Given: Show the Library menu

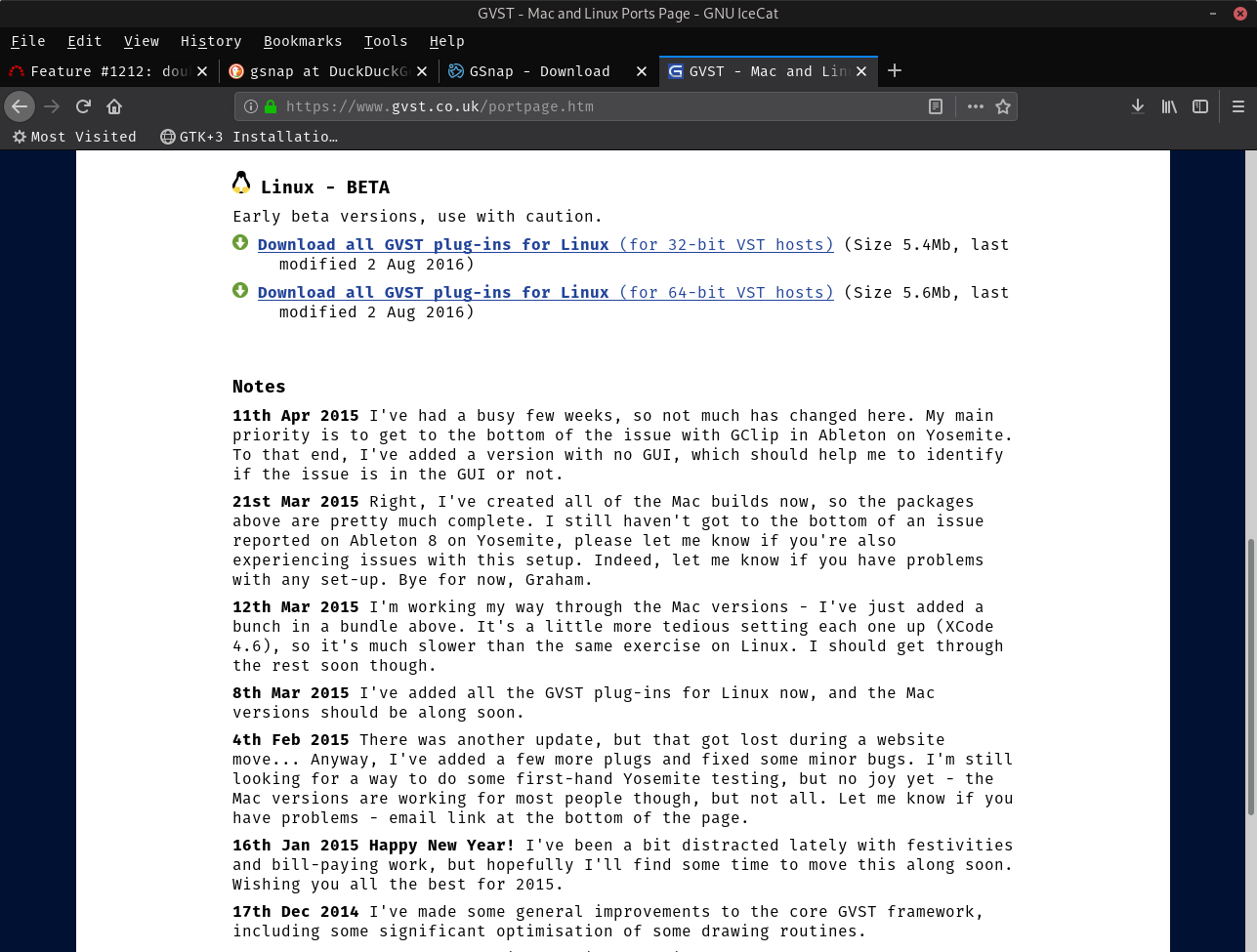Looking at the screenshot, I should [x=1169, y=106].
